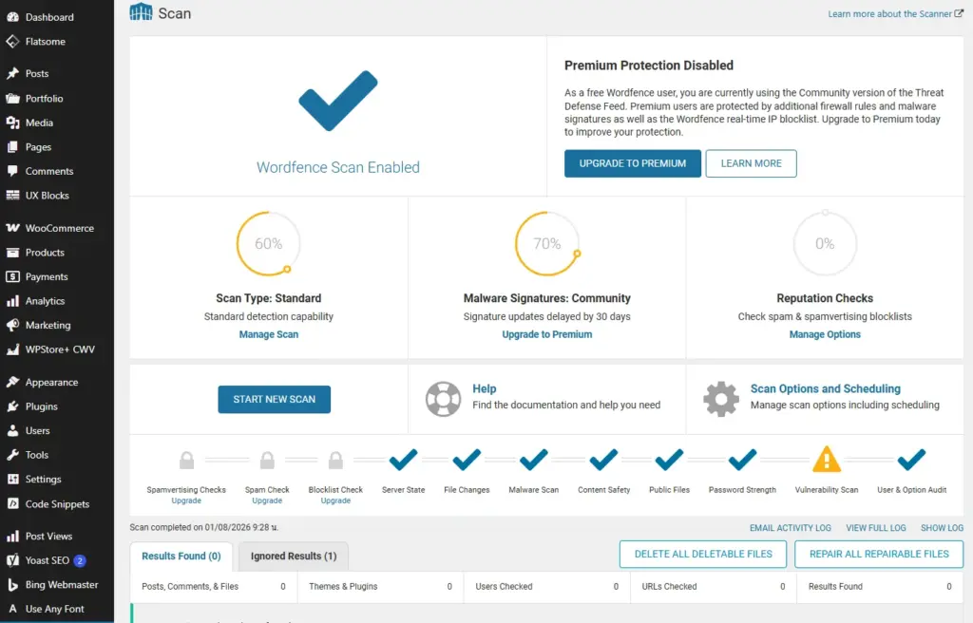This screenshot has width=973, height=623.
Task: Click Repair All Repairable Files button
Action: click(879, 554)
